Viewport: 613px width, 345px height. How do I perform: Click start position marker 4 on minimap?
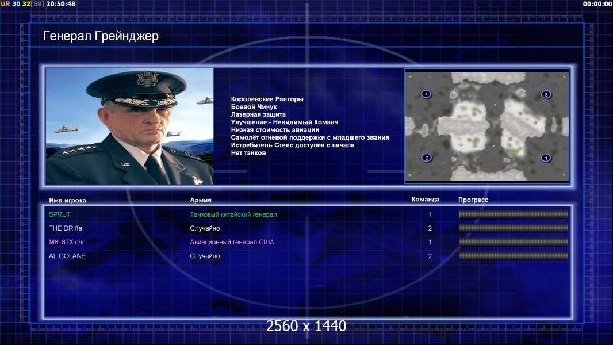pos(426,94)
